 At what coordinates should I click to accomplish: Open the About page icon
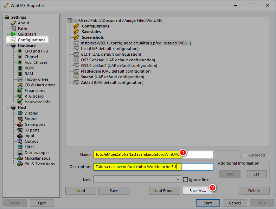pos(13,23)
